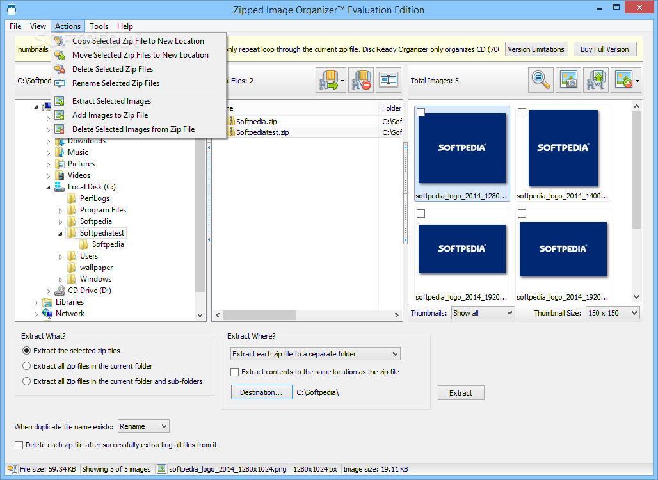Viewport: 658px width, 480px height.
Task: Click the picture with camera toolbar icon
Action: click(x=568, y=80)
